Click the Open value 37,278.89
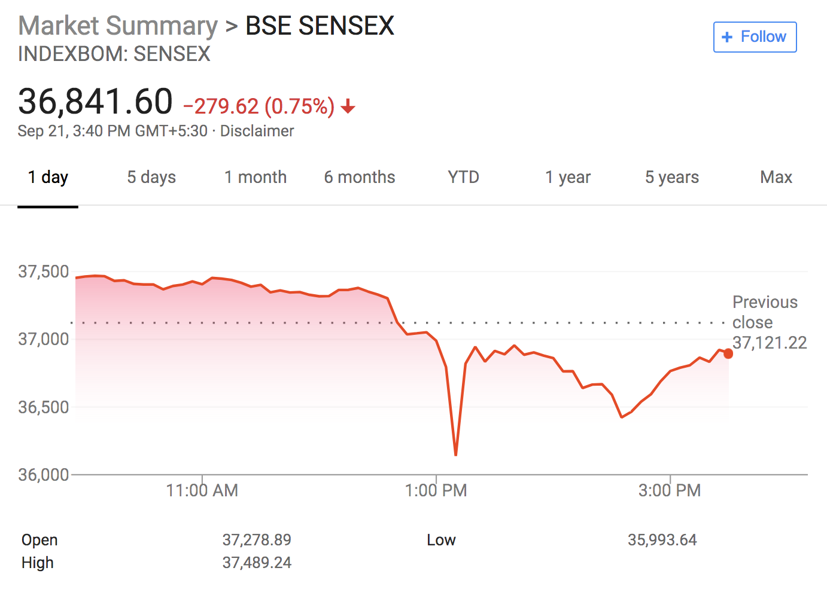 [x=257, y=540]
